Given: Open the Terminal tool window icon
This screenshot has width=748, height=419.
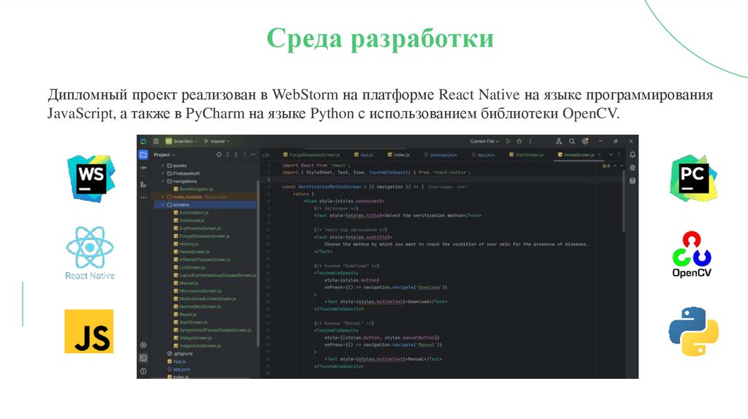Looking at the screenshot, I should [x=143, y=358].
